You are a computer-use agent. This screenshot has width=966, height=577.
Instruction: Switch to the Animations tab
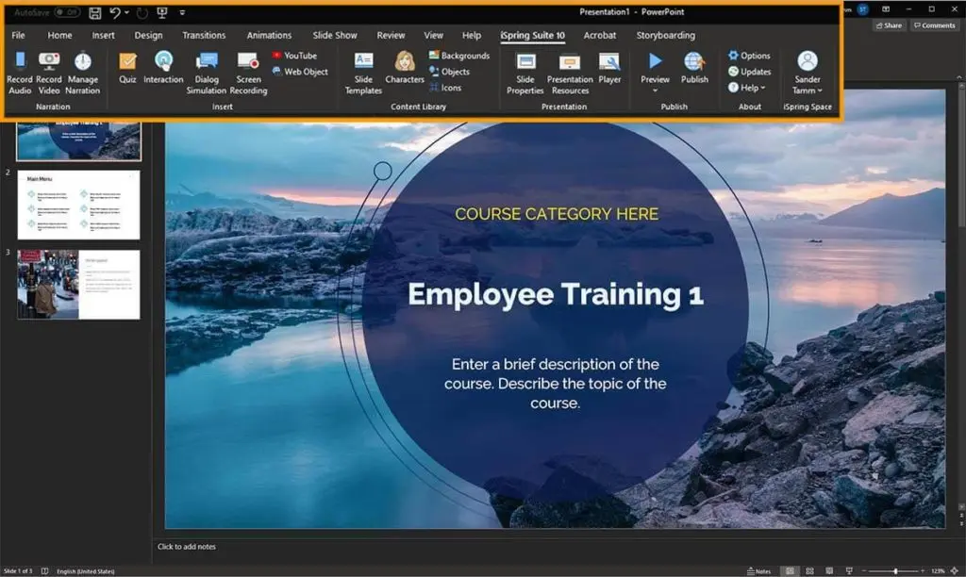pos(269,35)
